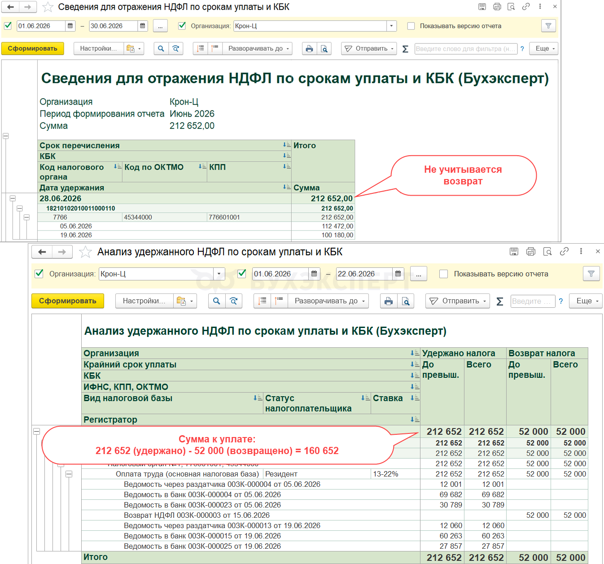
Task: Open Еще menu in top toolbar
Action: coord(545,48)
